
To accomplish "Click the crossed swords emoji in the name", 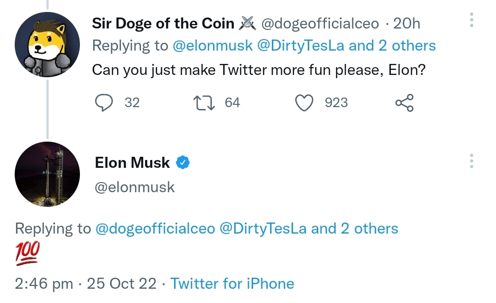I will tap(248, 23).
